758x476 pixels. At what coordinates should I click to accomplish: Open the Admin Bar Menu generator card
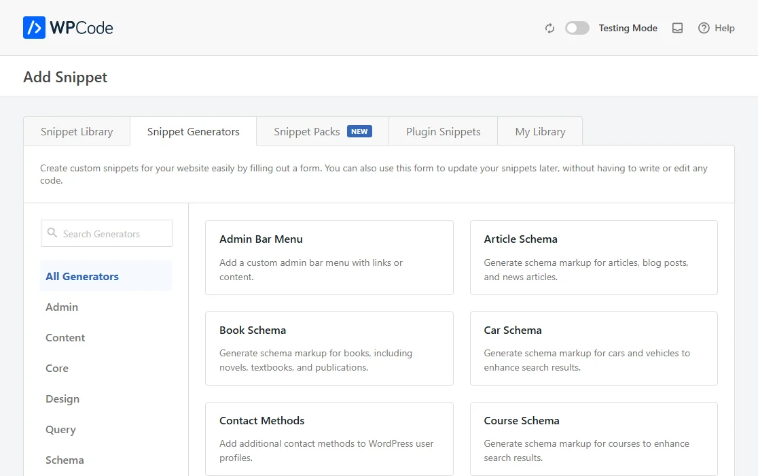tap(329, 257)
